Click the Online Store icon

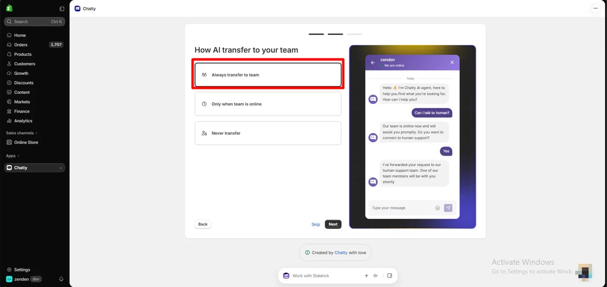[x=9, y=143]
